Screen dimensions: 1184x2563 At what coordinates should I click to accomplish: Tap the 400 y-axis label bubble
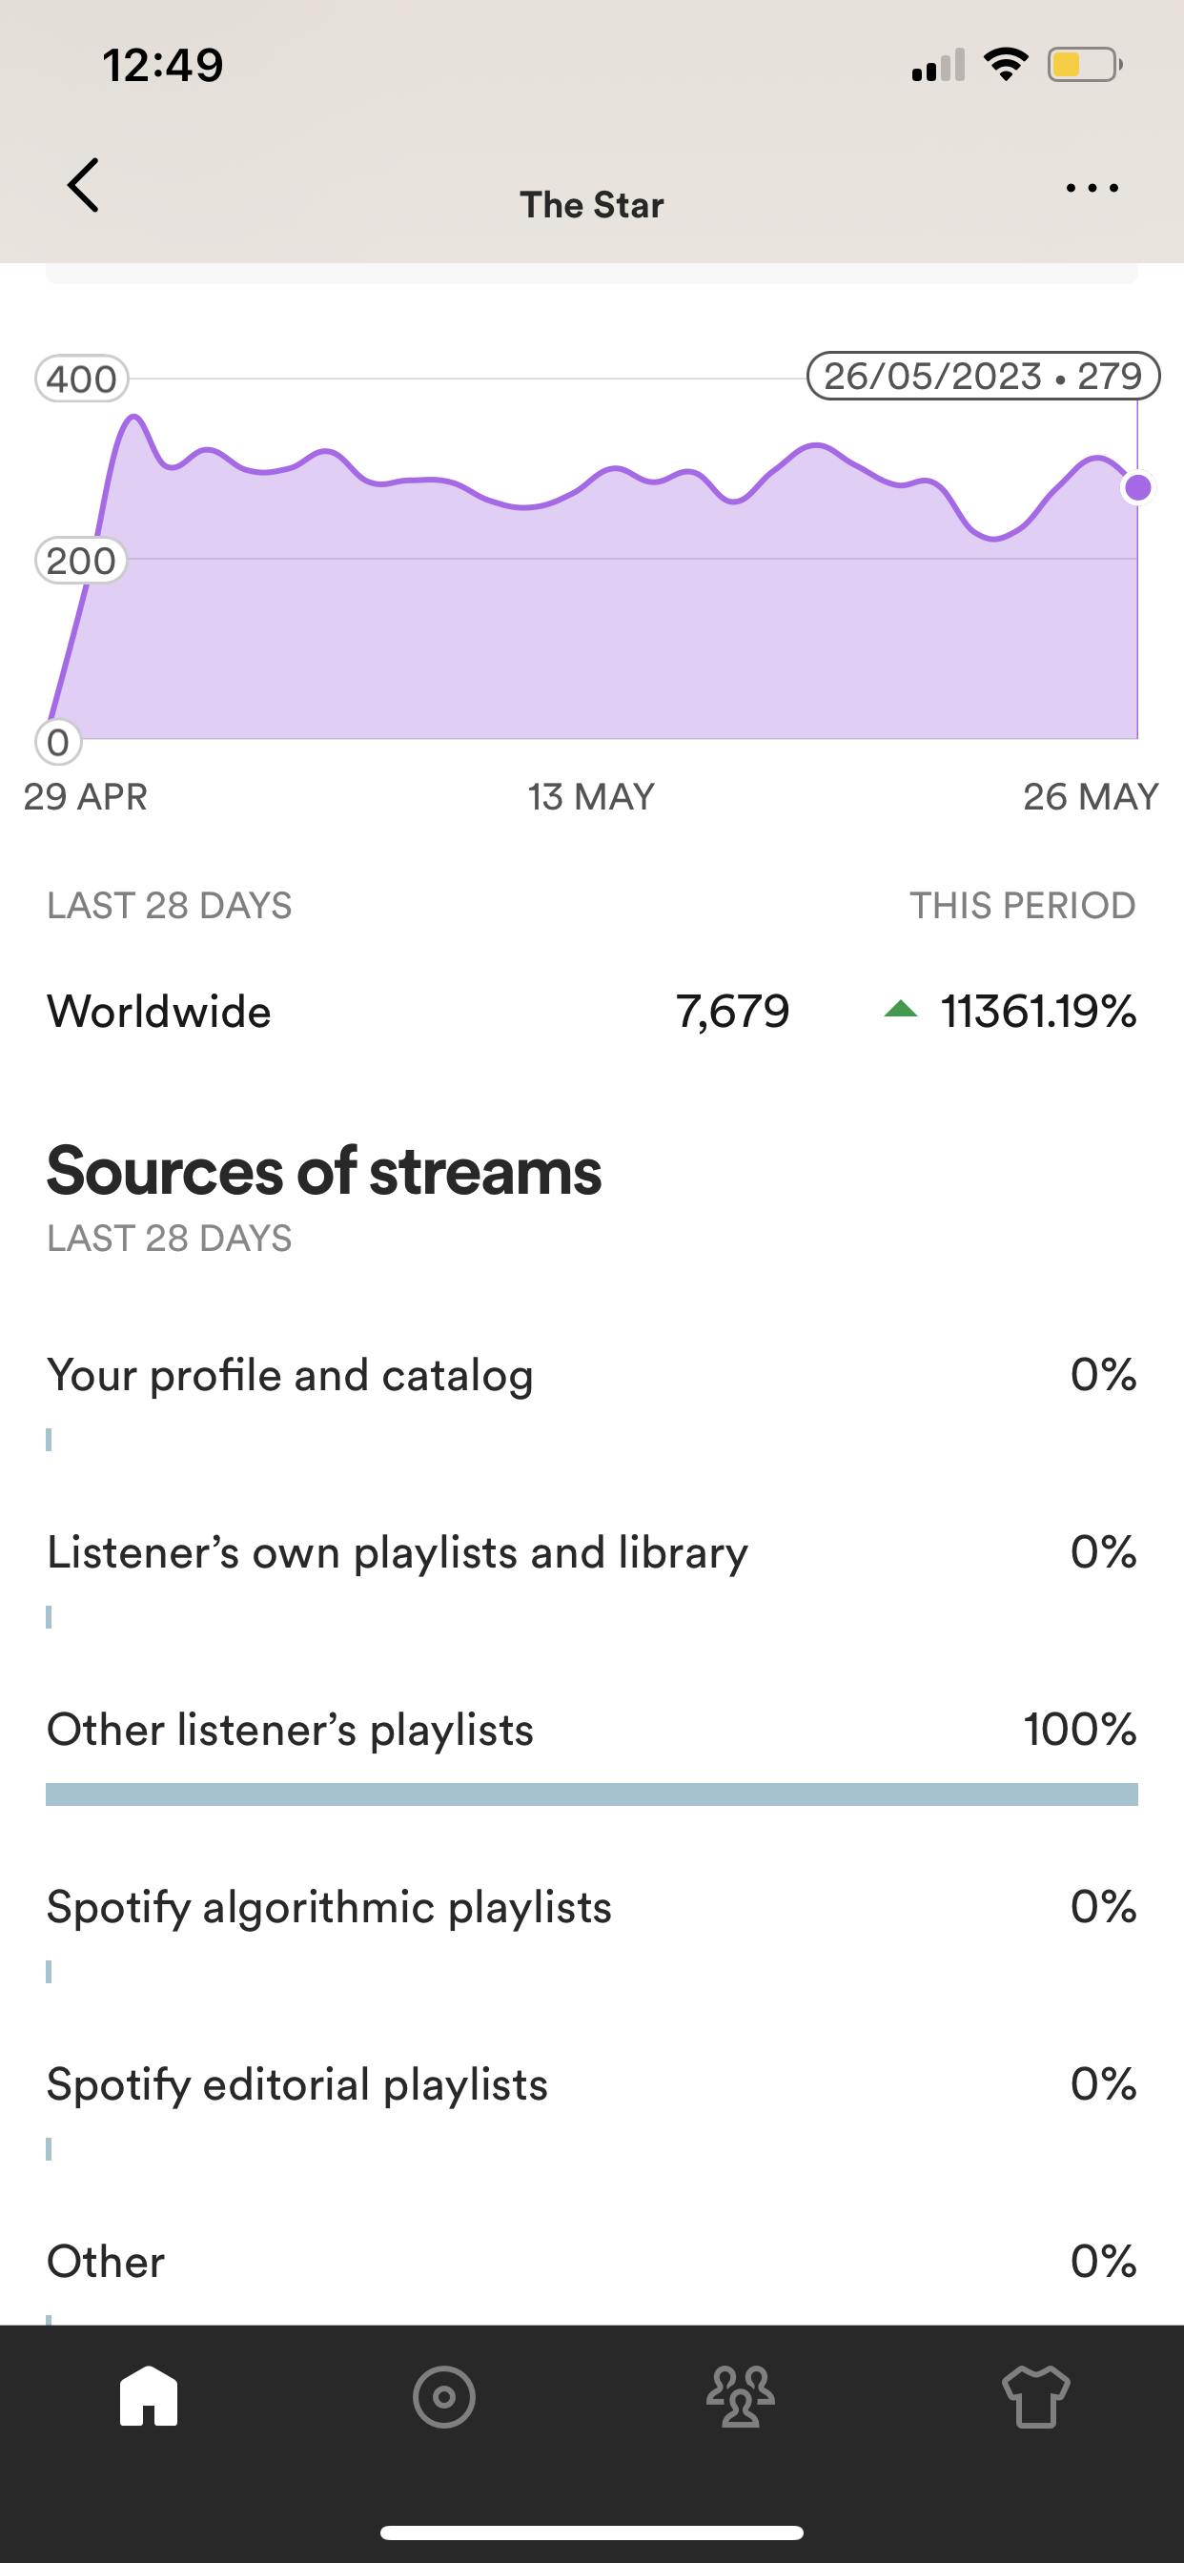coord(82,379)
